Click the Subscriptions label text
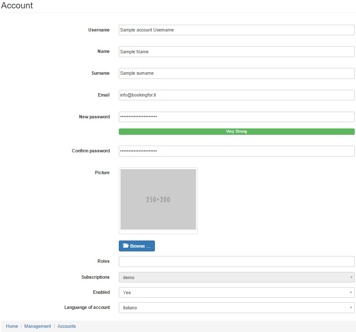This screenshot has width=356, height=332. [x=95, y=277]
